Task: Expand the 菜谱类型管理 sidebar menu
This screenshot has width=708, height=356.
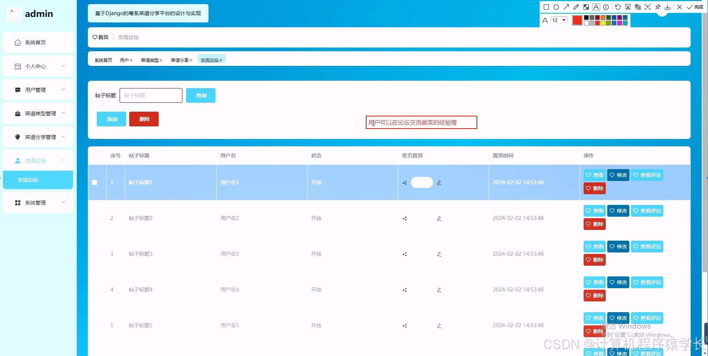Action: click(38, 113)
